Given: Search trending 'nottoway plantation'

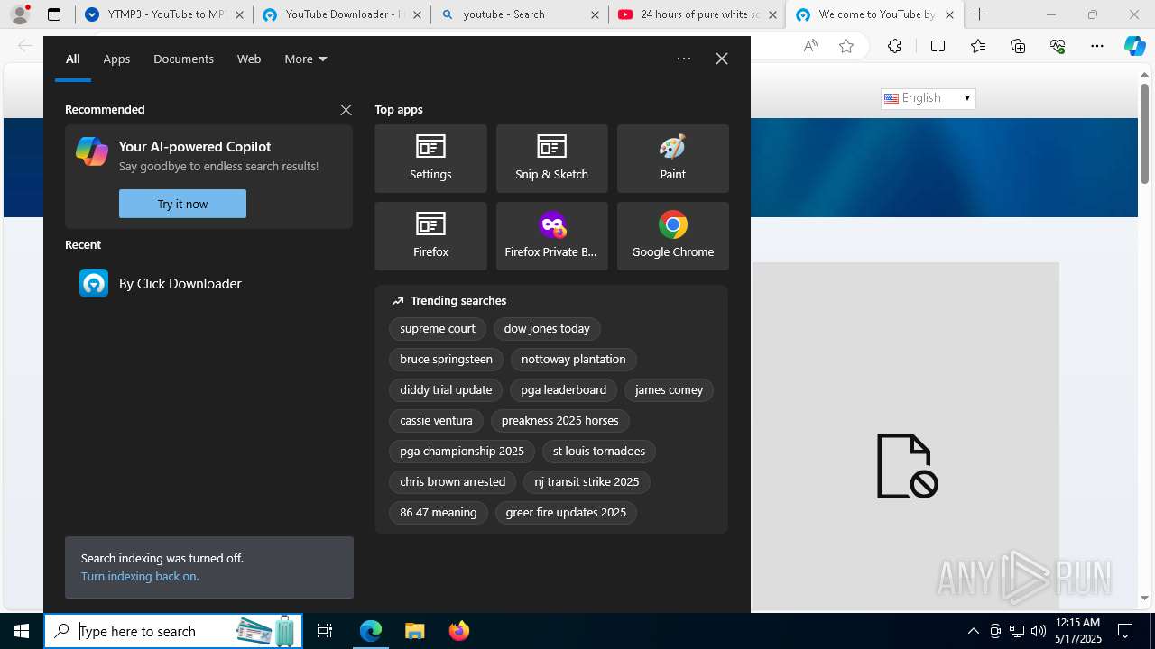Looking at the screenshot, I should click(573, 360).
